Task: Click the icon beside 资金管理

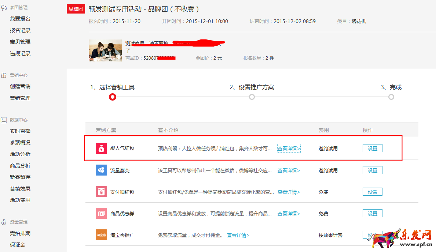Action: tap(4, 221)
